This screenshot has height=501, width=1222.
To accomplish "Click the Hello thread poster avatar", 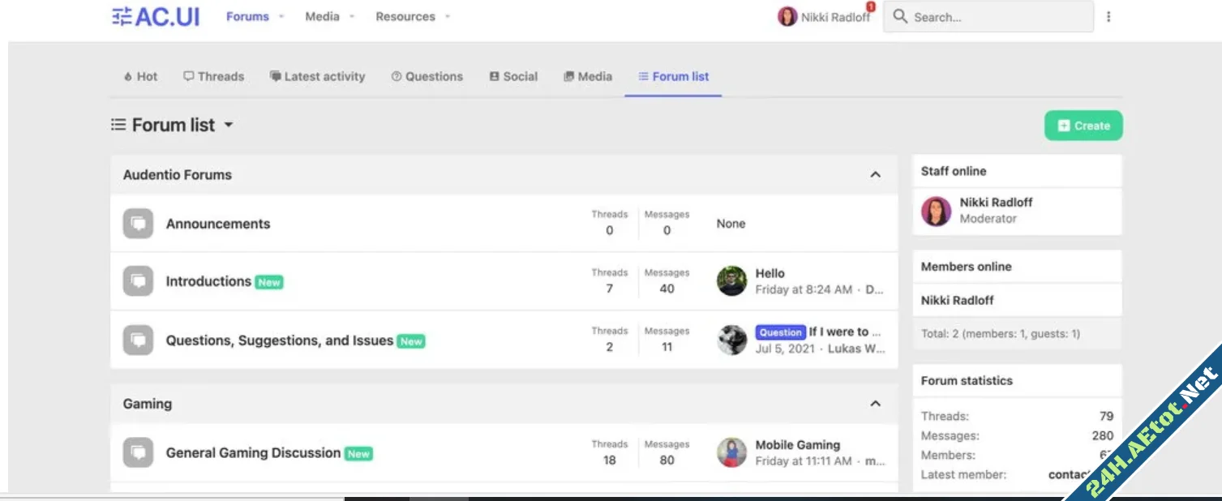I will (731, 281).
